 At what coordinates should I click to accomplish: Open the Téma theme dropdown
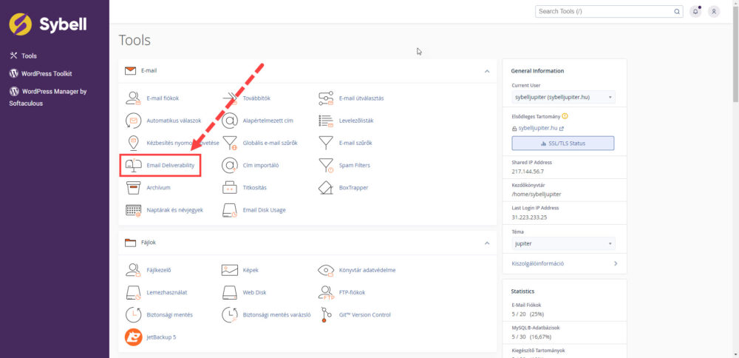(x=563, y=244)
